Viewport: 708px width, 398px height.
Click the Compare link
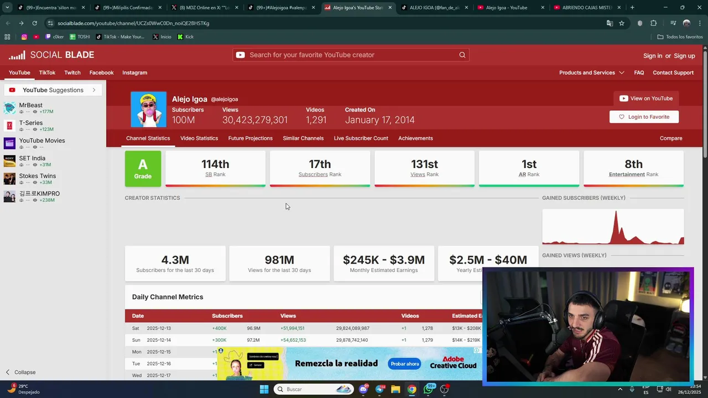click(671, 138)
